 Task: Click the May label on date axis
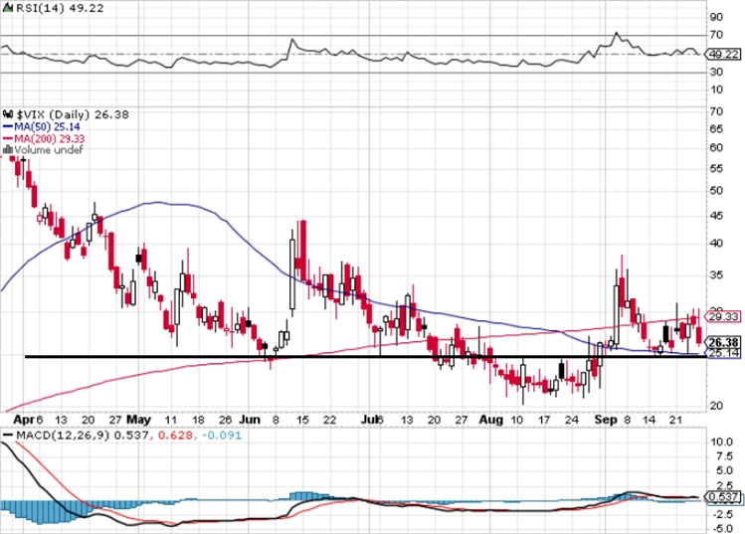point(138,420)
